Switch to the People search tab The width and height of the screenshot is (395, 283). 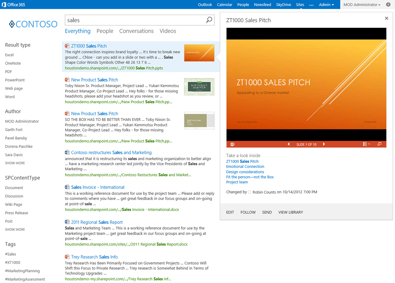(x=105, y=31)
